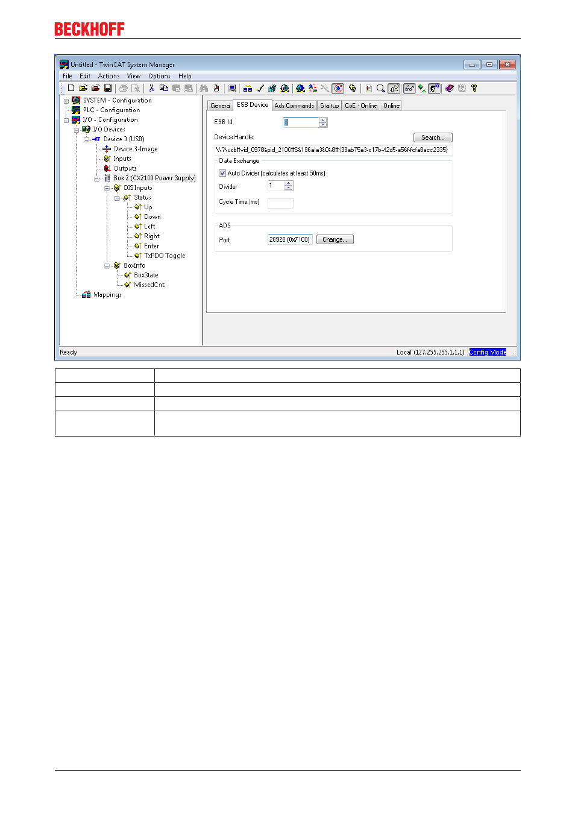The height and width of the screenshot is (814, 575).
Task: Click the Check Configuration checkmark icon
Action: [x=260, y=89]
